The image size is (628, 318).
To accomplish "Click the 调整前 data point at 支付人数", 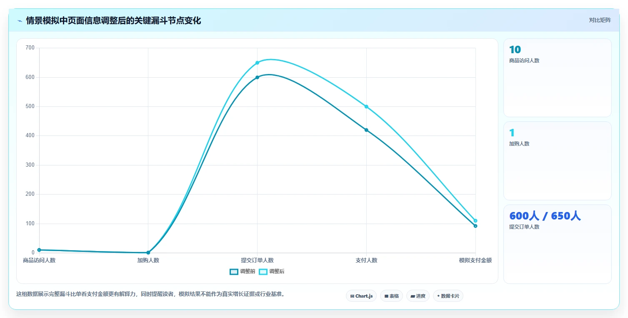I will pos(366,130).
